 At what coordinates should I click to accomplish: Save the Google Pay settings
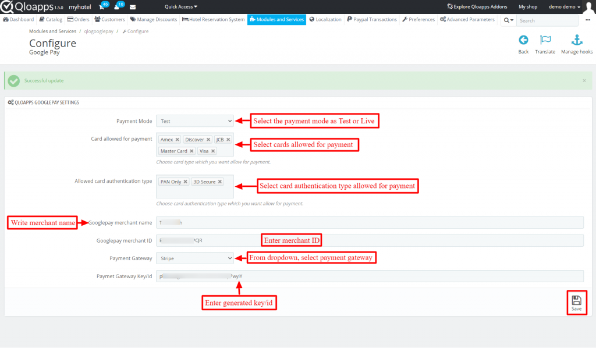click(x=577, y=303)
